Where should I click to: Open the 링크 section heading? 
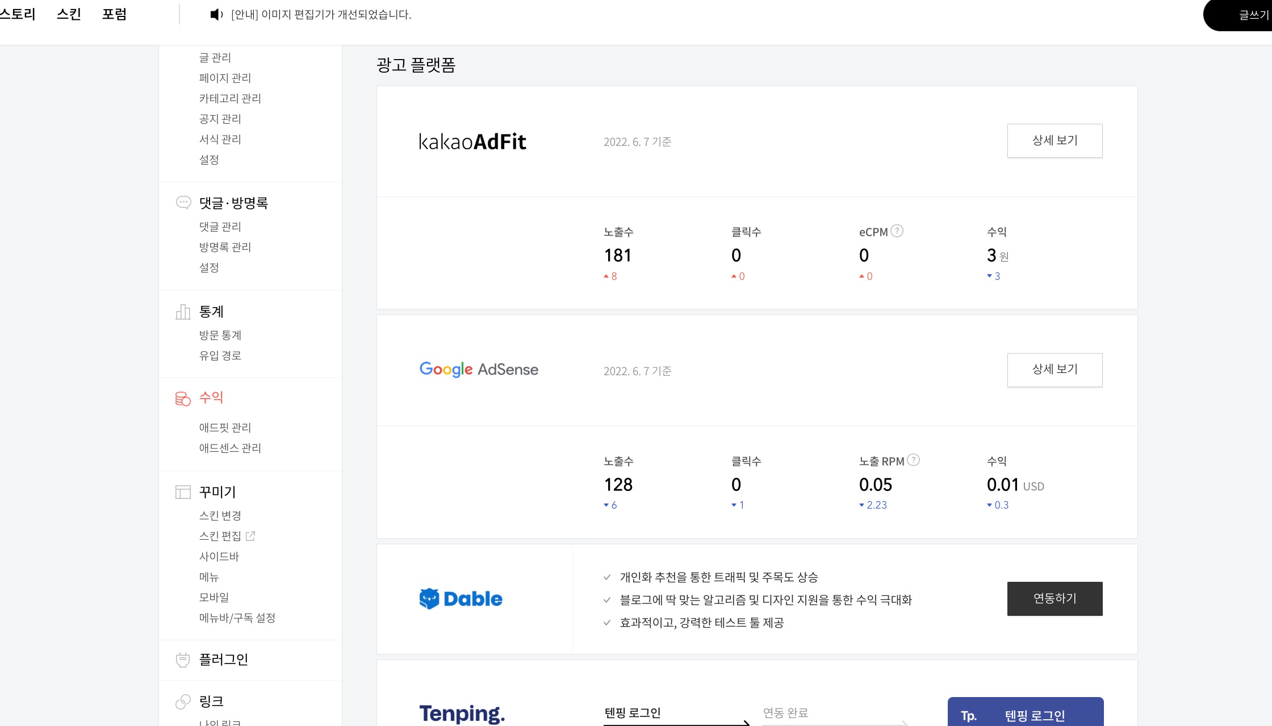coord(211,702)
